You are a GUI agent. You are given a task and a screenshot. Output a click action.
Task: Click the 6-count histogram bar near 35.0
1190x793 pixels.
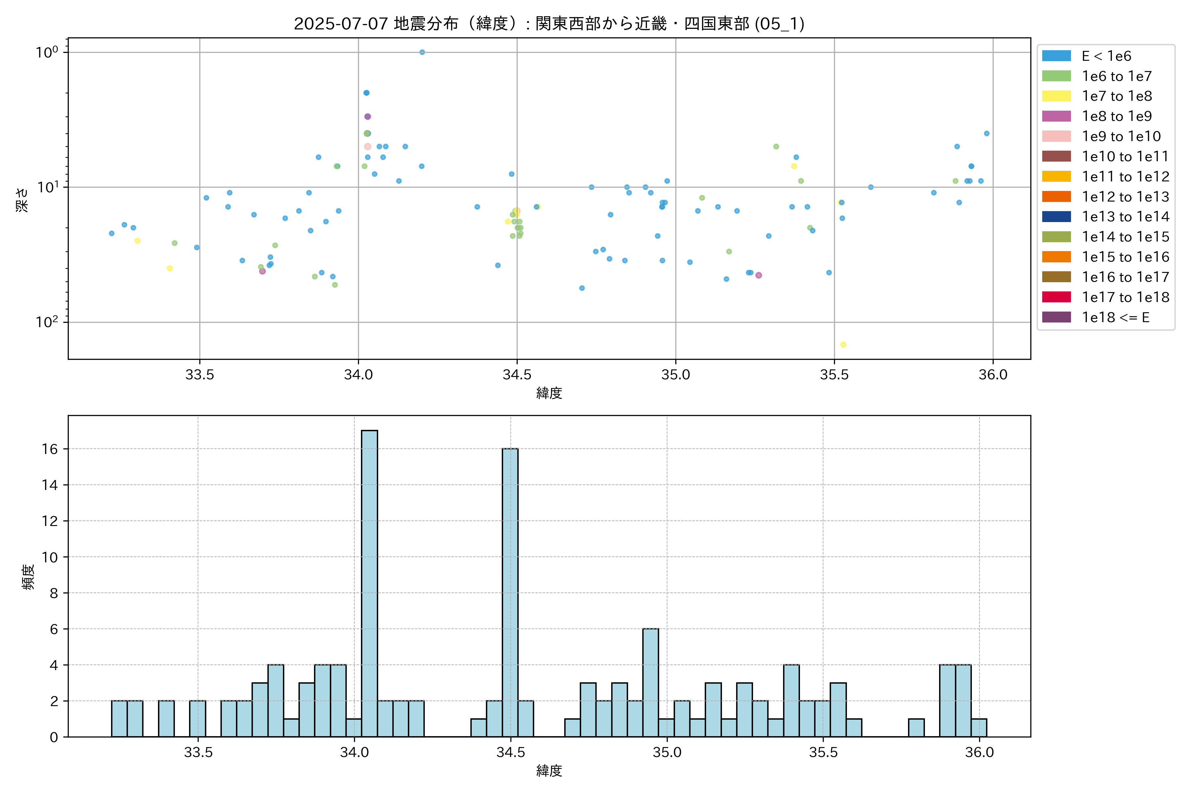coord(651,683)
